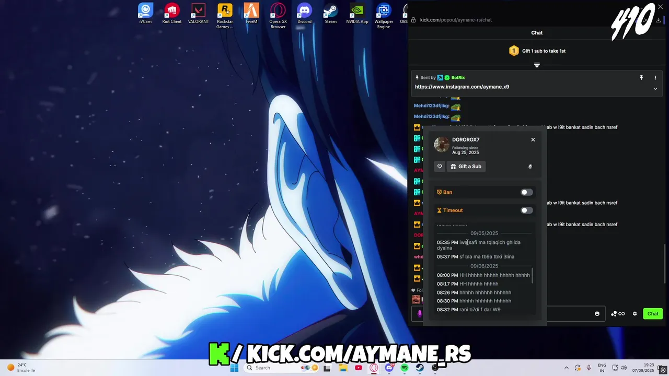This screenshot has height=376, width=669.
Task: Open Steam from the taskbar
Action: click(420, 368)
